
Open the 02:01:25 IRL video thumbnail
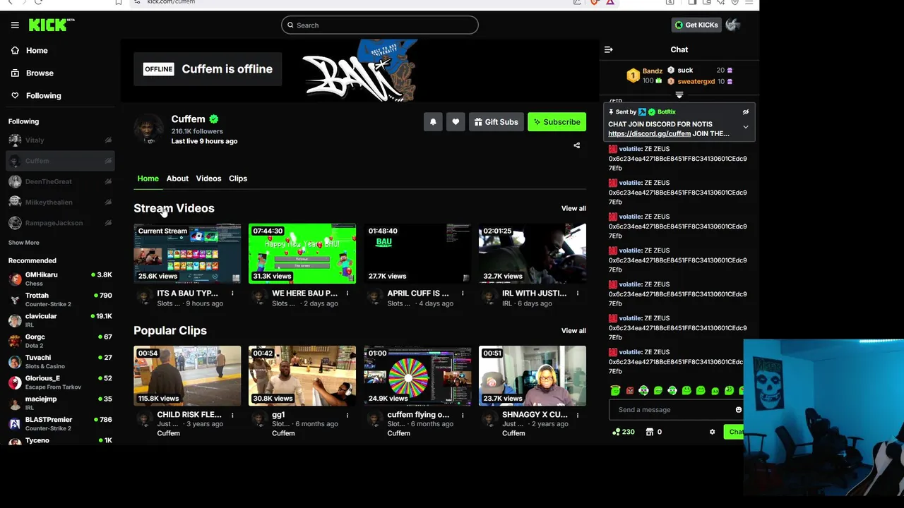click(x=533, y=253)
